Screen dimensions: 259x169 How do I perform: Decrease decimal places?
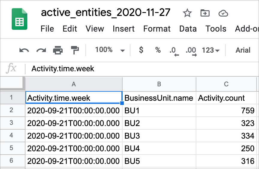point(174,51)
